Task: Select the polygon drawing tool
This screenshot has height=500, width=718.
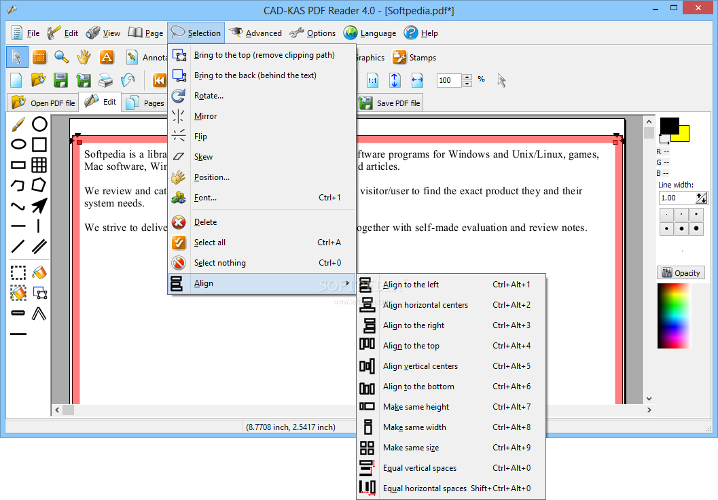Action: click(39, 185)
